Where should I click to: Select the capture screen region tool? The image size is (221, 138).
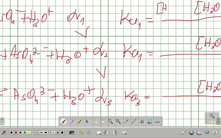pyautogui.click(x=150, y=122)
